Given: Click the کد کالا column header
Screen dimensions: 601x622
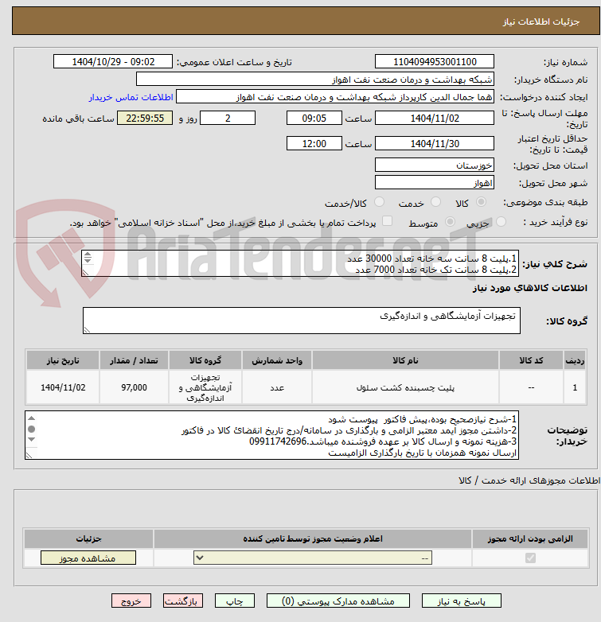Looking at the screenshot, I should click(x=531, y=360).
